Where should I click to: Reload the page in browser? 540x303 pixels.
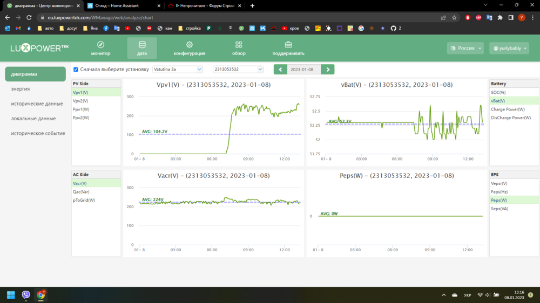pos(29,17)
